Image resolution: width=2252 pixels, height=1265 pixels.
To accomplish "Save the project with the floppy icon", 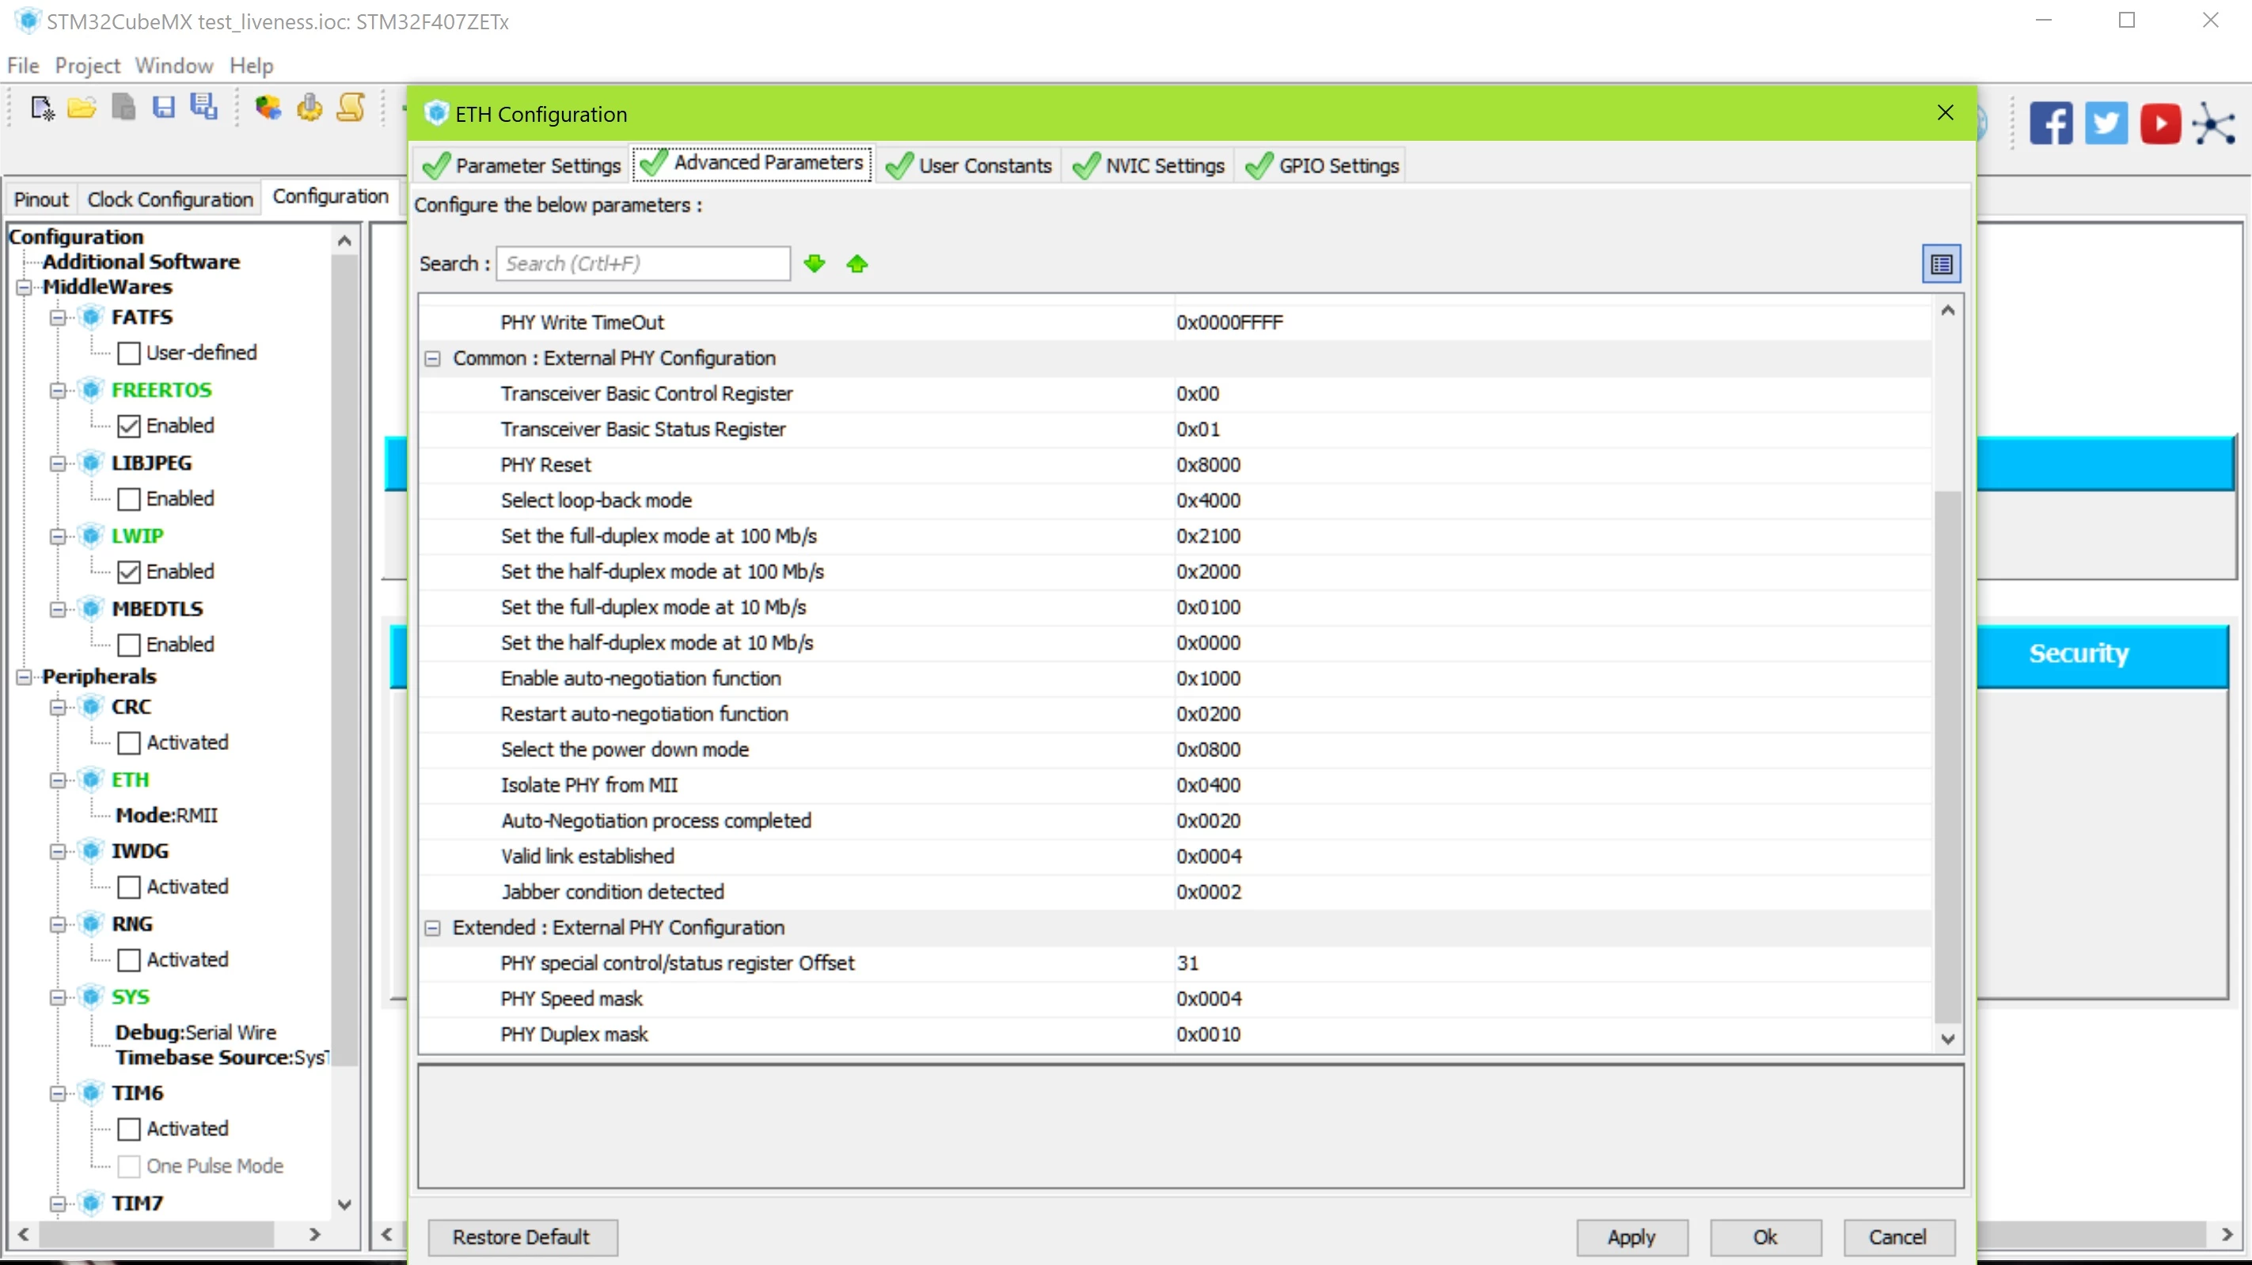I will click(164, 108).
